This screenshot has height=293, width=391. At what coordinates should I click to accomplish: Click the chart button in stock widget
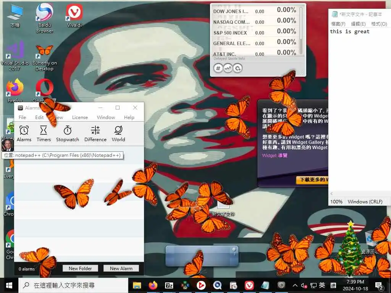(x=228, y=68)
